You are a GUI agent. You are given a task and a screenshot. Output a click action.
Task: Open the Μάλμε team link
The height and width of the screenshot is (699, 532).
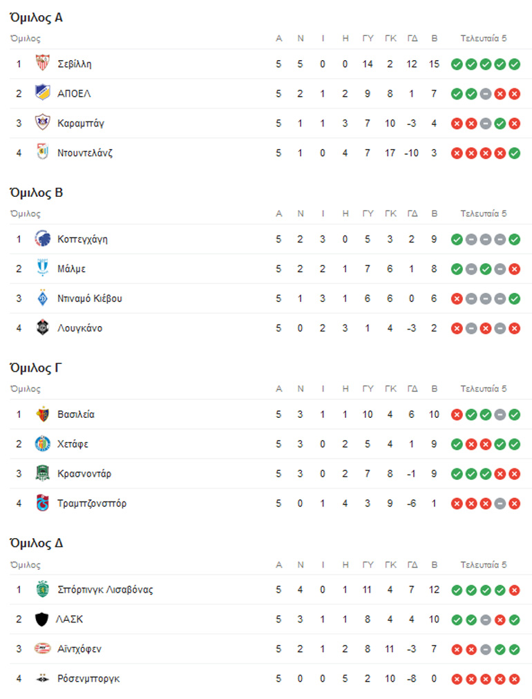(72, 269)
